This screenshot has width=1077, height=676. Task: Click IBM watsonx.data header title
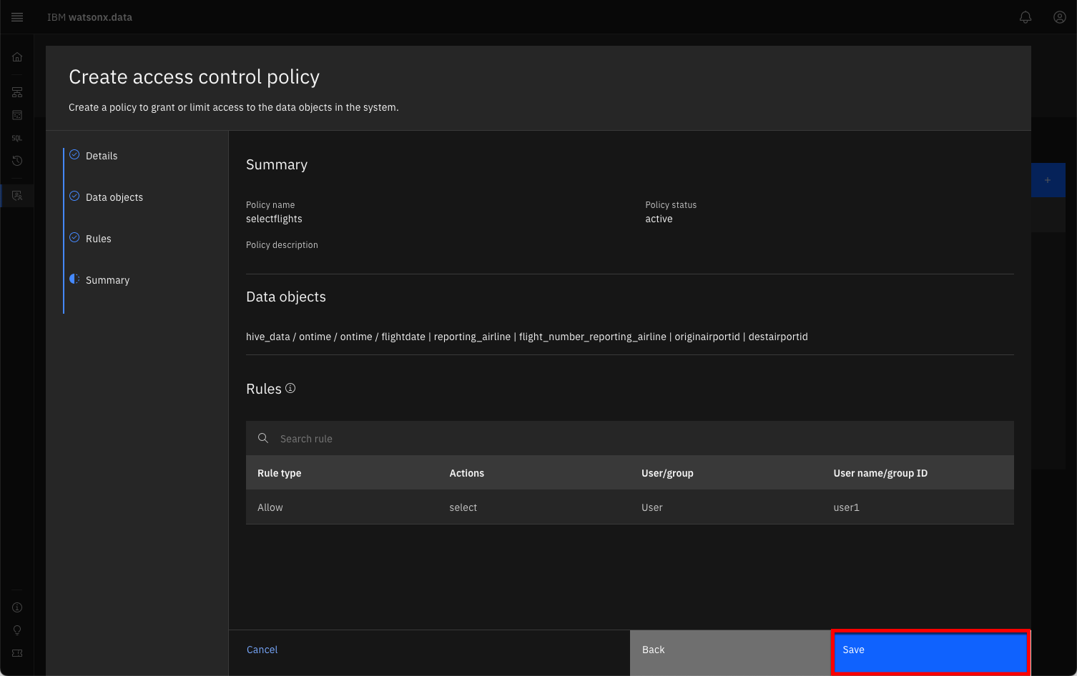[89, 17]
